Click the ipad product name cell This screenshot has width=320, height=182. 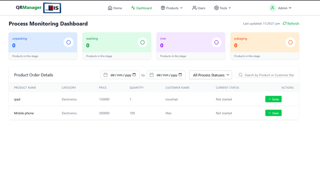tap(17, 99)
